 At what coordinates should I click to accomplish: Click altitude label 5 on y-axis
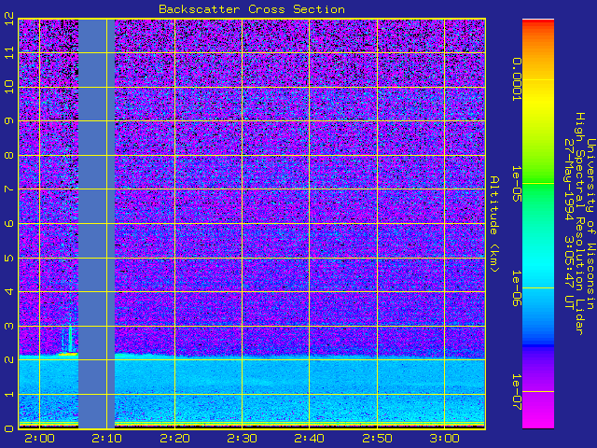(x=9, y=258)
